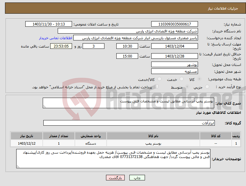Image resolution: width=246 pixels, height=186 pixels.
Task: Click the دستگاه unit cell
Action: point(91,143)
